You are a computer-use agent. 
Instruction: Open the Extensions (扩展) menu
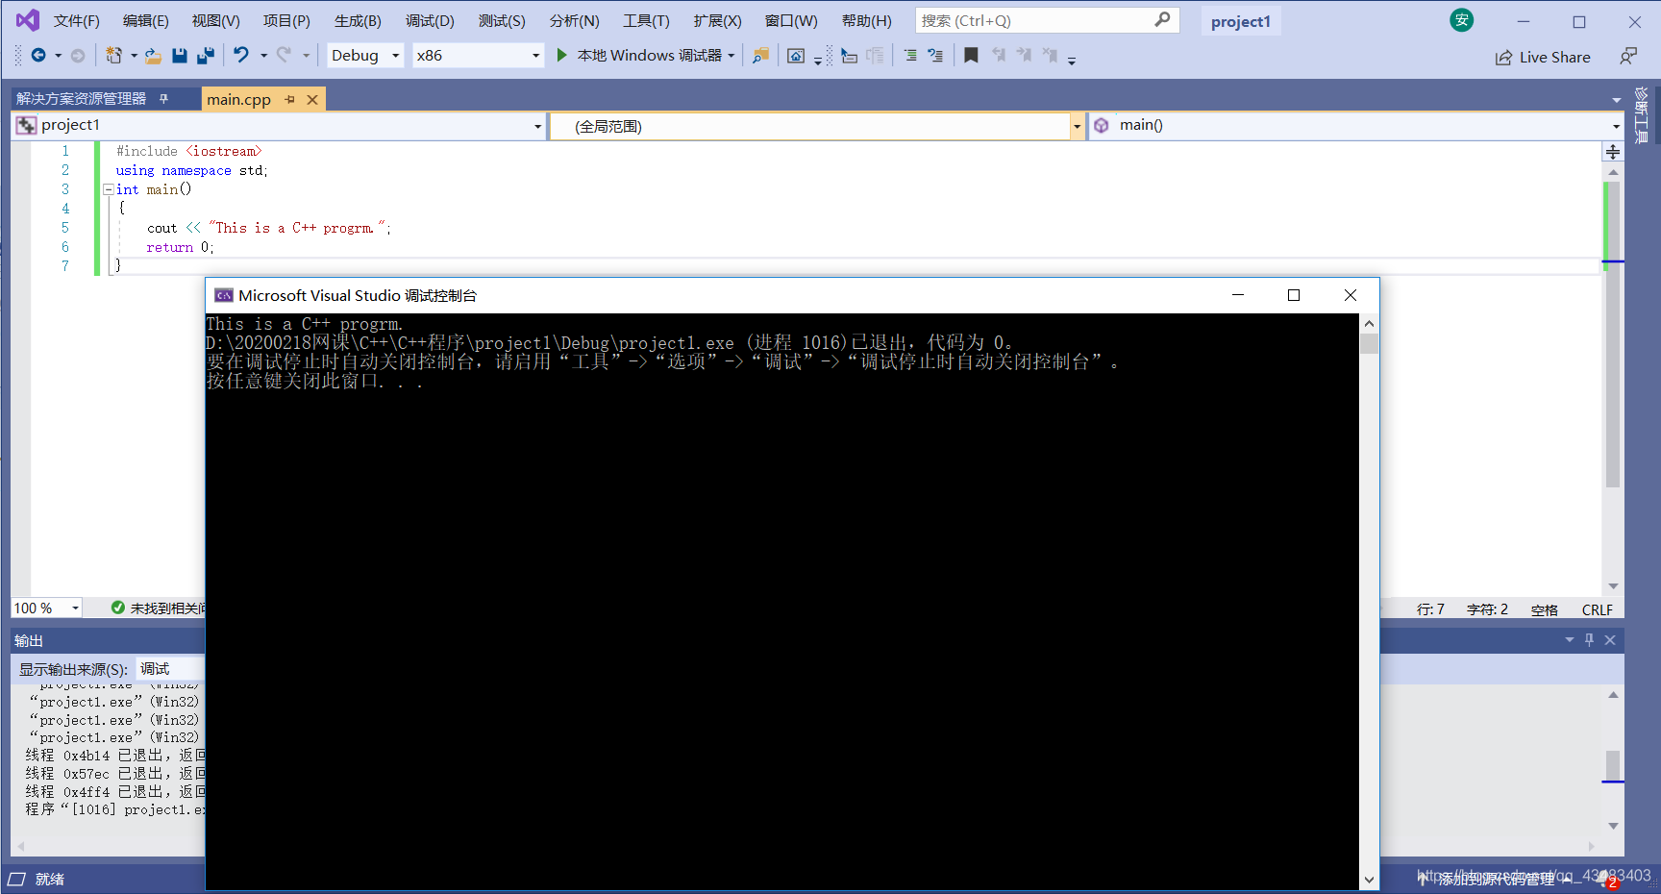pos(717,20)
